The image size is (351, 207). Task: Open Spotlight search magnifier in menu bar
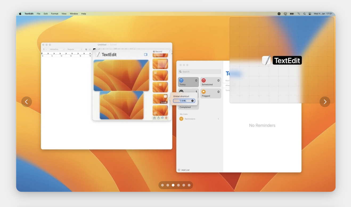tap(304, 14)
